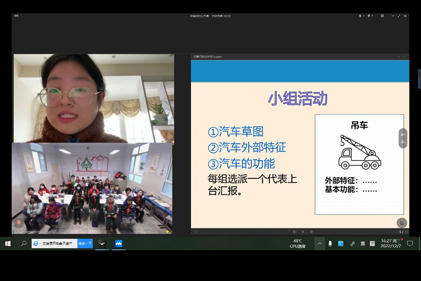Image resolution: width=421 pixels, height=281 pixels.
Task: Show hidden system tray icons
Action: point(319,244)
